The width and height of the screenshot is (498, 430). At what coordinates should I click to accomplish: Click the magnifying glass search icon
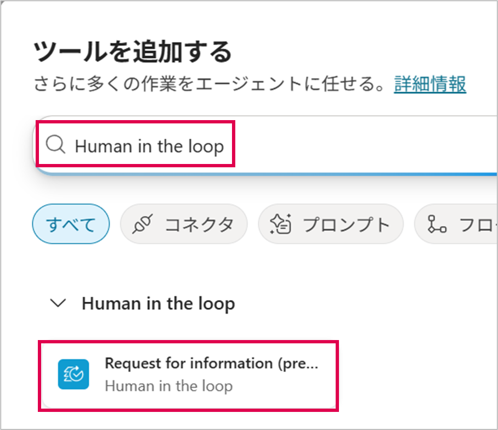[55, 144]
